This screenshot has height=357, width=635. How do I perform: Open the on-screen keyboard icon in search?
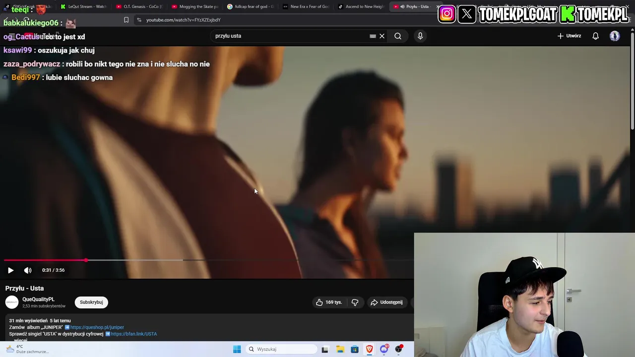click(x=373, y=36)
